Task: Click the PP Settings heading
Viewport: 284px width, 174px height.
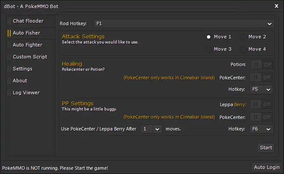Action: tap(78, 104)
